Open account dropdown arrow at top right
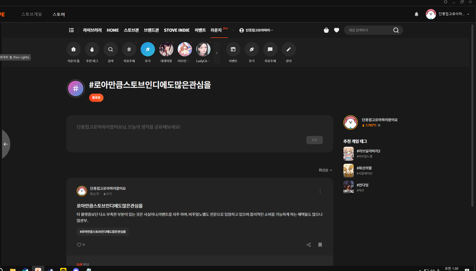476x271 pixels. (468, 14)
